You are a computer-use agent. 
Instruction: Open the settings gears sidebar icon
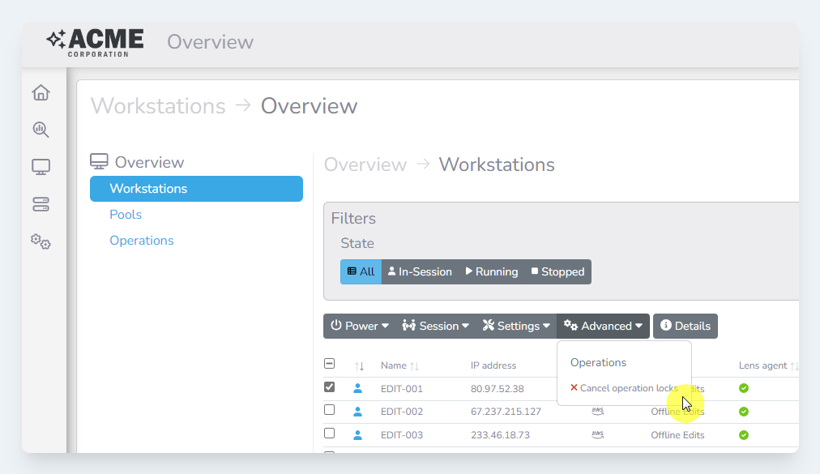(x=41, y=241)
